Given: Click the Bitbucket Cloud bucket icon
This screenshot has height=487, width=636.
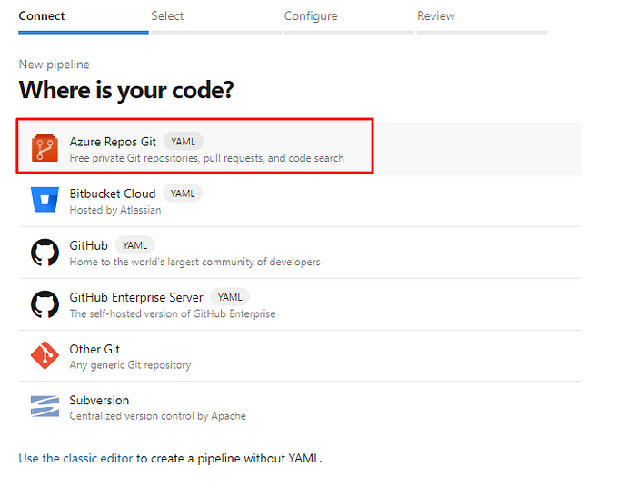Looking at the screenshot, I should click(45, 200).
